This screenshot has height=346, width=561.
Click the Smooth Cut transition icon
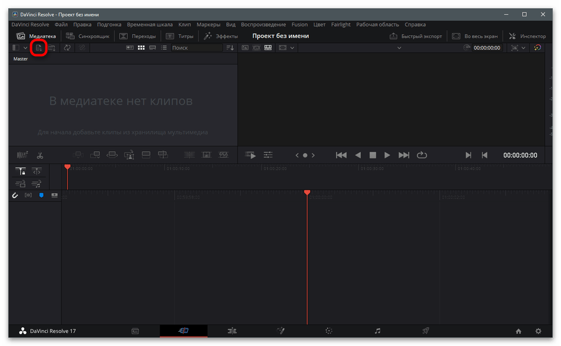tap(223, 155)
